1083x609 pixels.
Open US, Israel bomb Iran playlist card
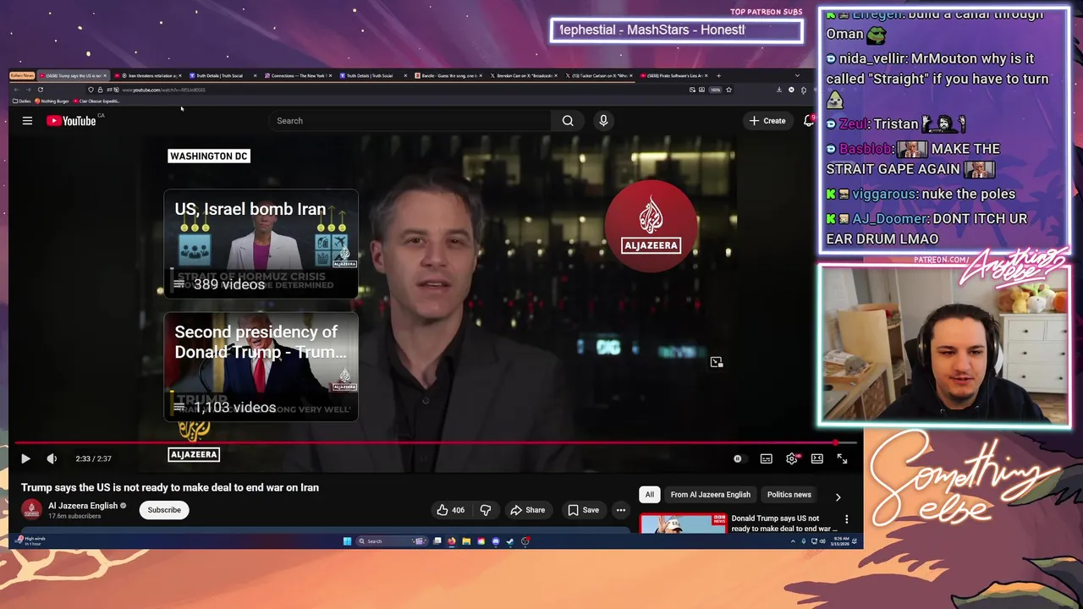261,244
